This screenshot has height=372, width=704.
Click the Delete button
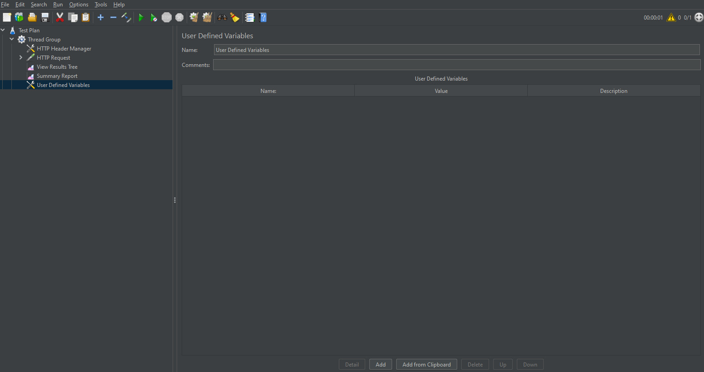coord(475,364)
